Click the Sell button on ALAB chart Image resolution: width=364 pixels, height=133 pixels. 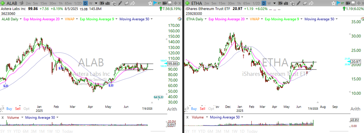pos(18,109)
